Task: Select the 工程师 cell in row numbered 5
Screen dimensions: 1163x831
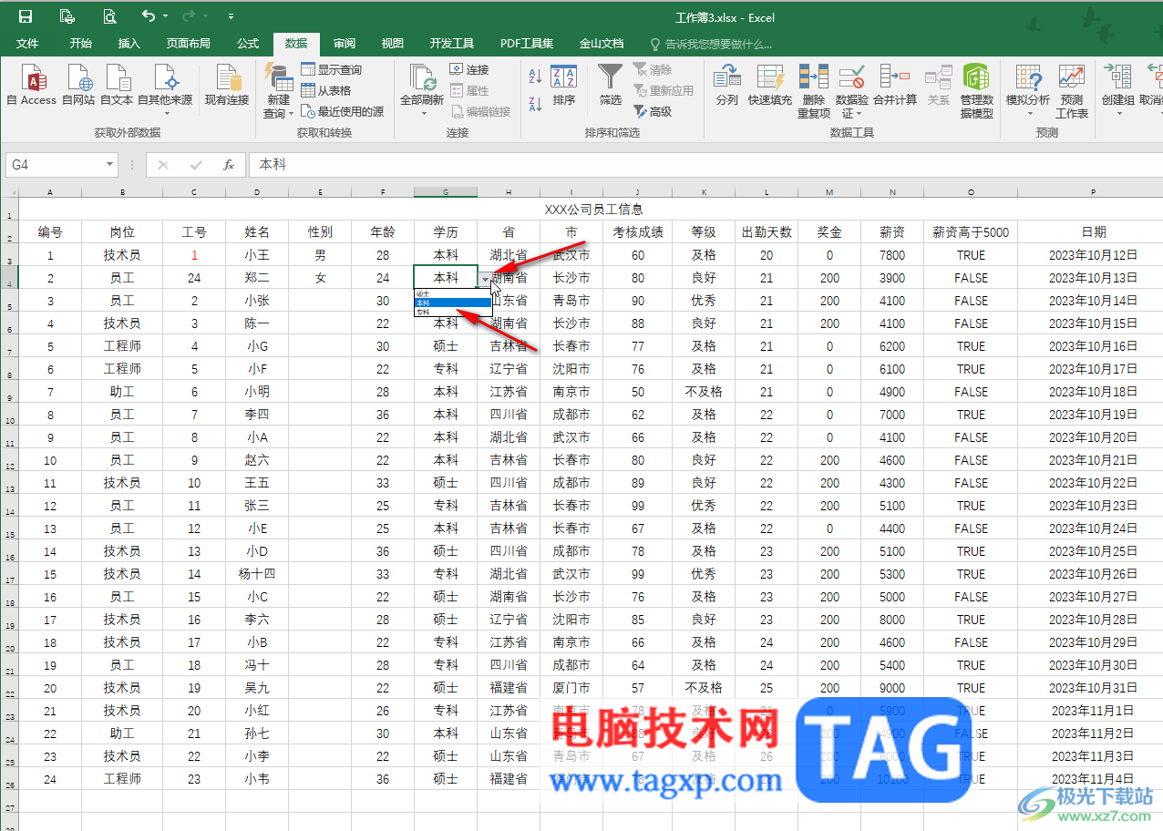Action: [122, 346]
